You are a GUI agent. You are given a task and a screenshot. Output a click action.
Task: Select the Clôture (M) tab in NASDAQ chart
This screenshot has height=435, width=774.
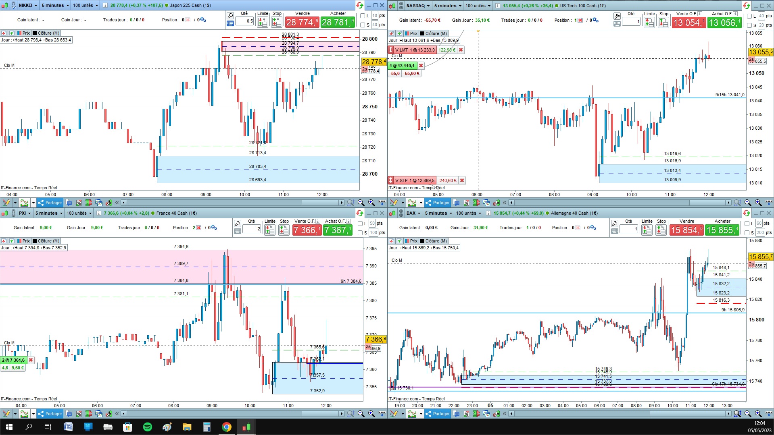click(434, 33)
